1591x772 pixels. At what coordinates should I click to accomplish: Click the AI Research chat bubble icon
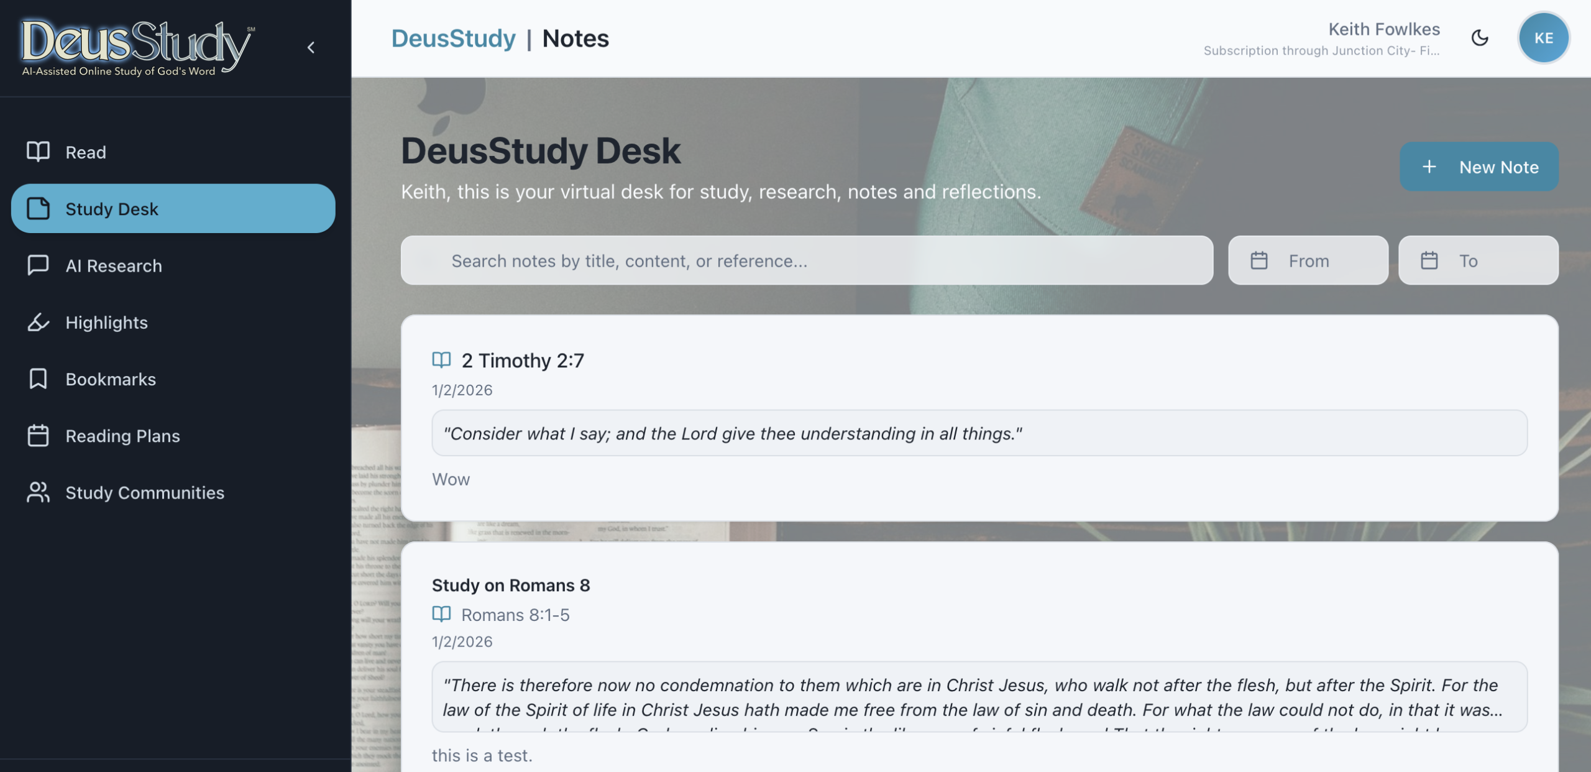(x=38, y=265)
